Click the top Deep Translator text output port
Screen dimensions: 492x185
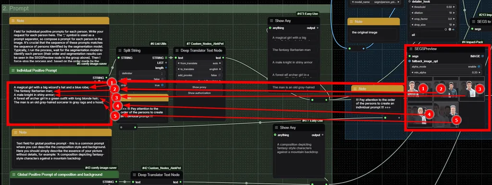[223, 58]
